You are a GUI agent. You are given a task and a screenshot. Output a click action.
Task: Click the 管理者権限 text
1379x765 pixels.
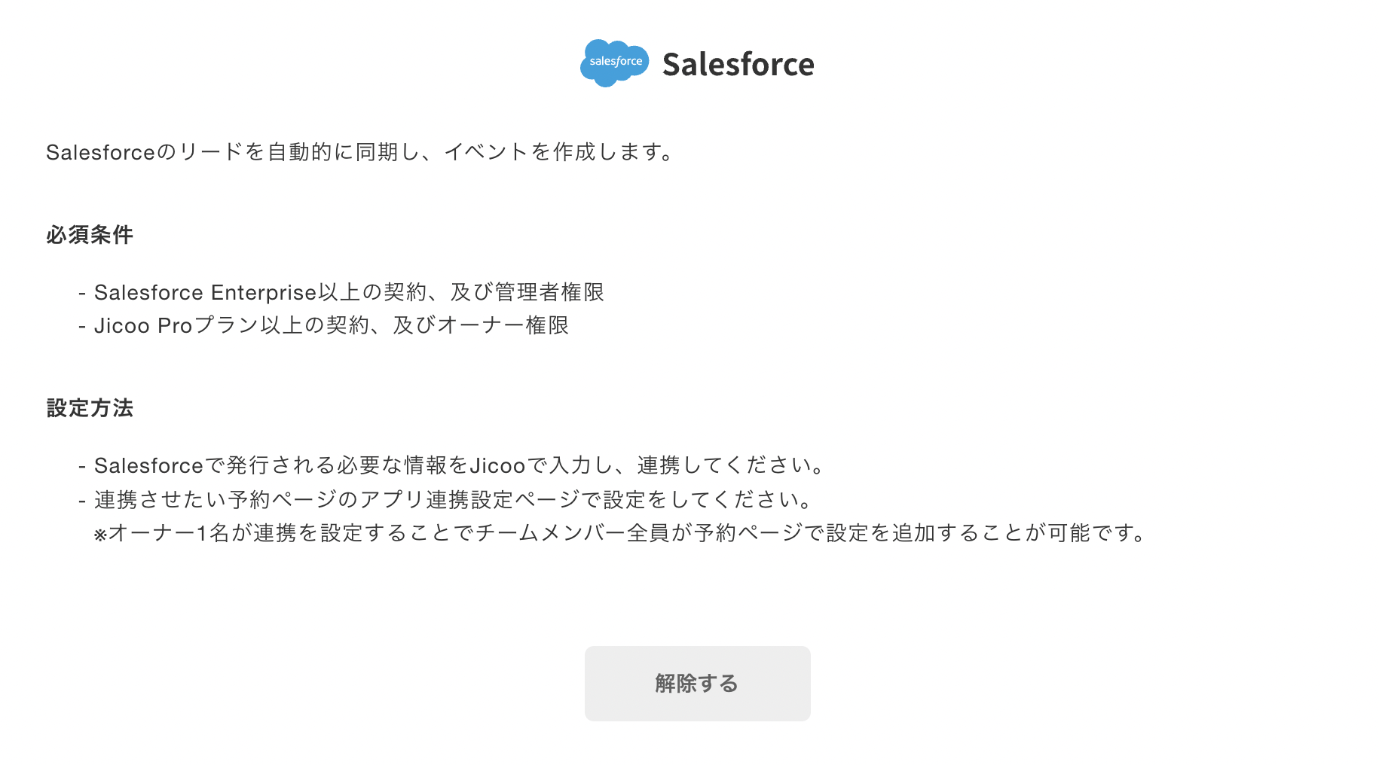549,292
